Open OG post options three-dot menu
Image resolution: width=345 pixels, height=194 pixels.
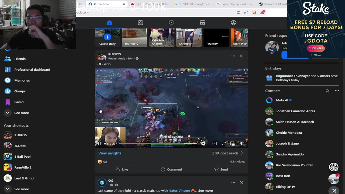coord(233,182)
